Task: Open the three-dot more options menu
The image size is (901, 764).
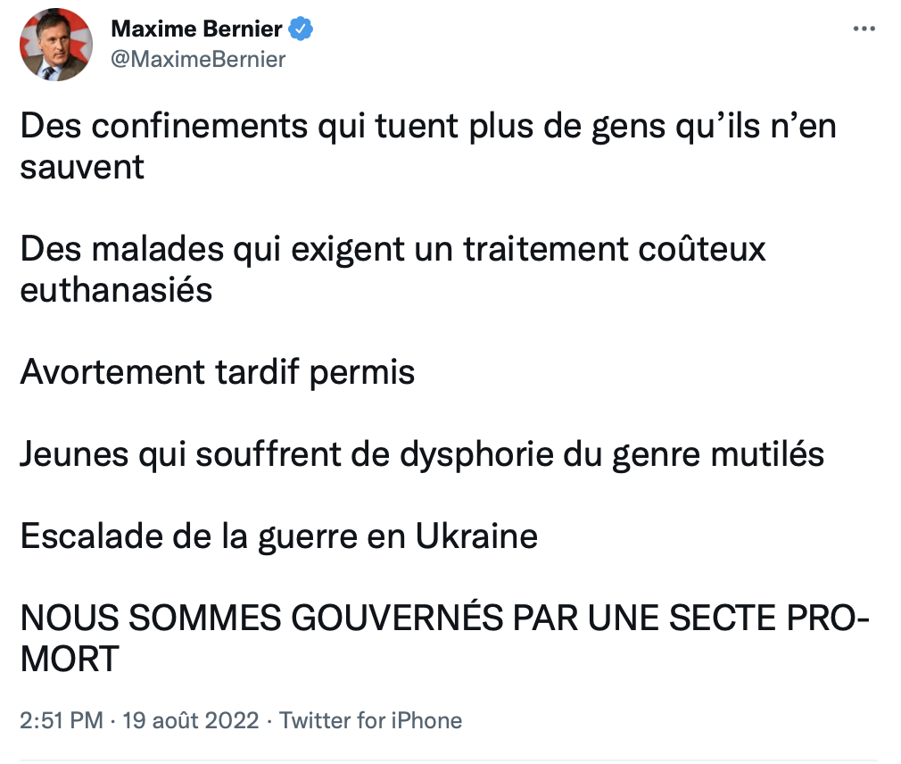Action: pos(864,29)
